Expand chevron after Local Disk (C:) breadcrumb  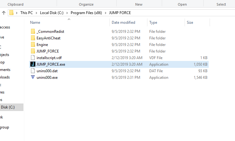(67, 13)
